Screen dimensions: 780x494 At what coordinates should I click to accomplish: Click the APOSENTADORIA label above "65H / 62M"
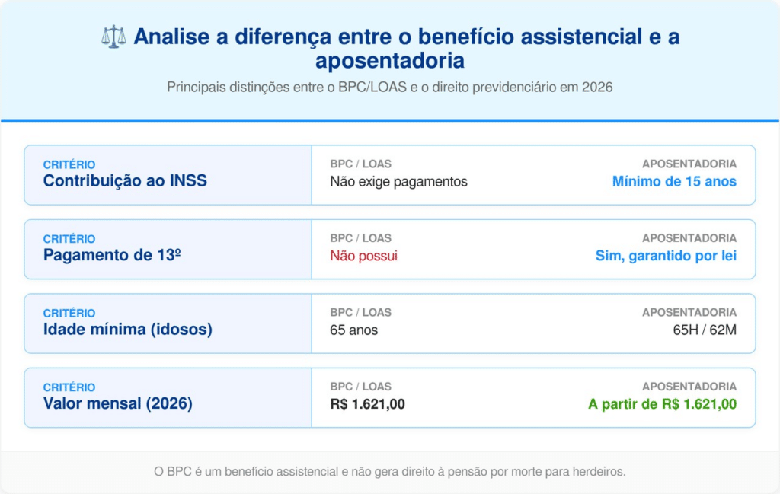coord(689,312)
